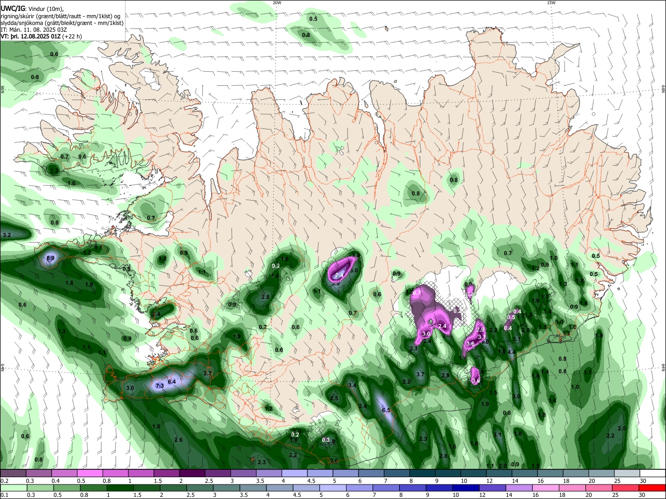This screenshot has height=499, width=666.
Task: Click the "6.4" precipitation value on the map
Action: point(172,382)
